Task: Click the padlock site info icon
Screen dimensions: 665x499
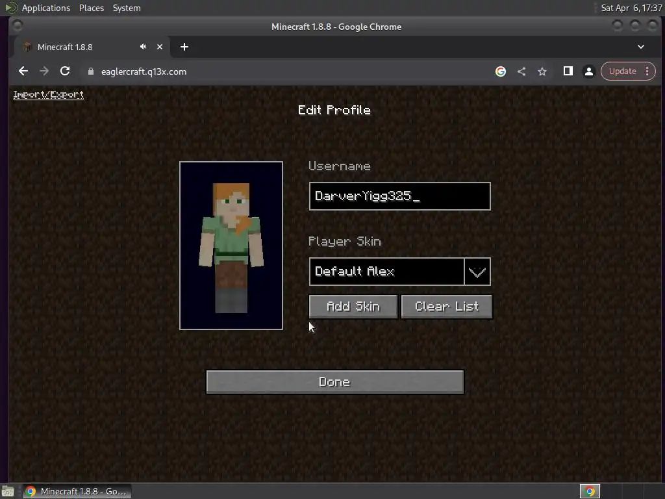Action: pos(91,71)
